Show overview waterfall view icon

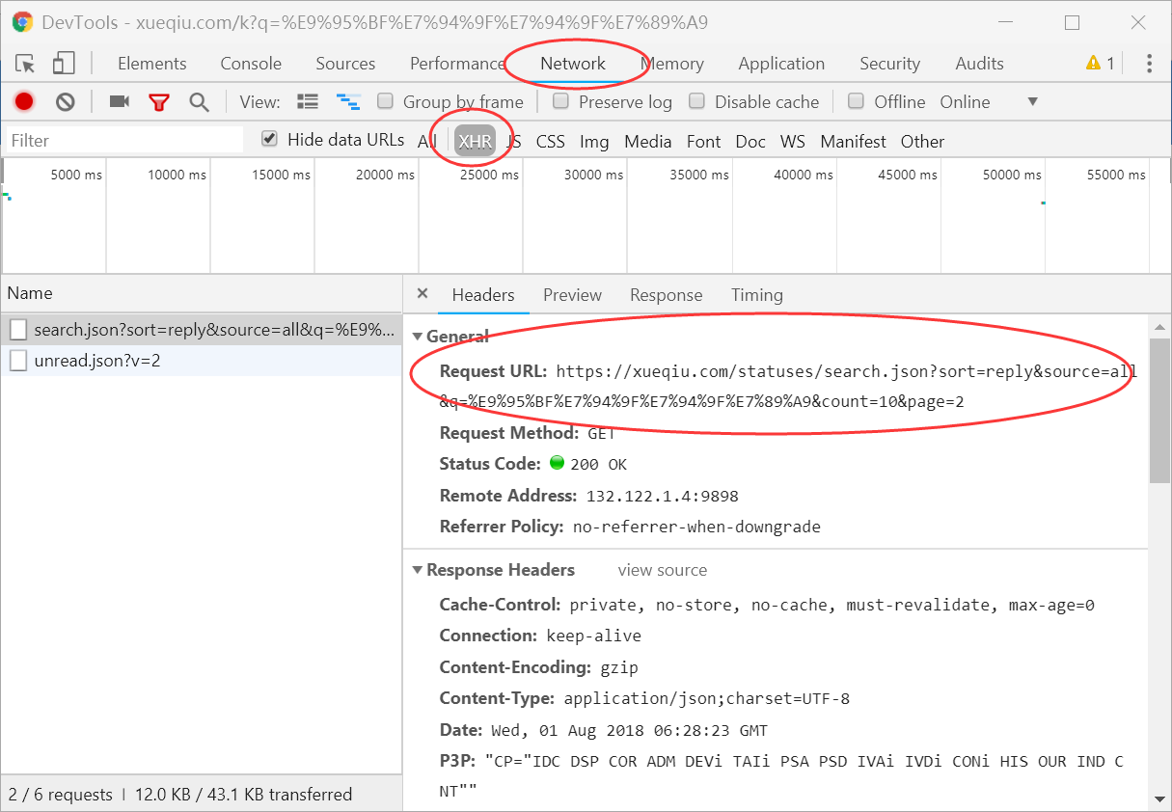(x=347, y=101)
